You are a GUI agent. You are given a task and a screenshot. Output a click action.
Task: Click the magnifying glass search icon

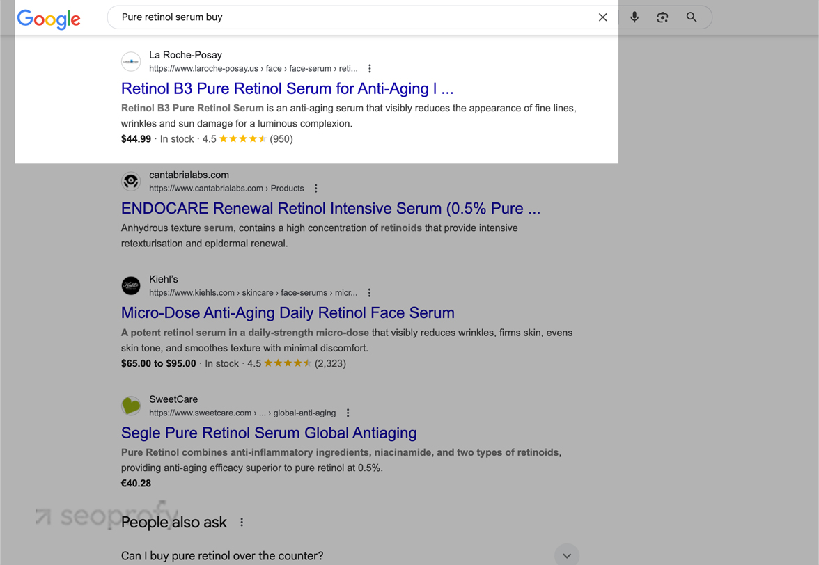[x=692, y=17]
